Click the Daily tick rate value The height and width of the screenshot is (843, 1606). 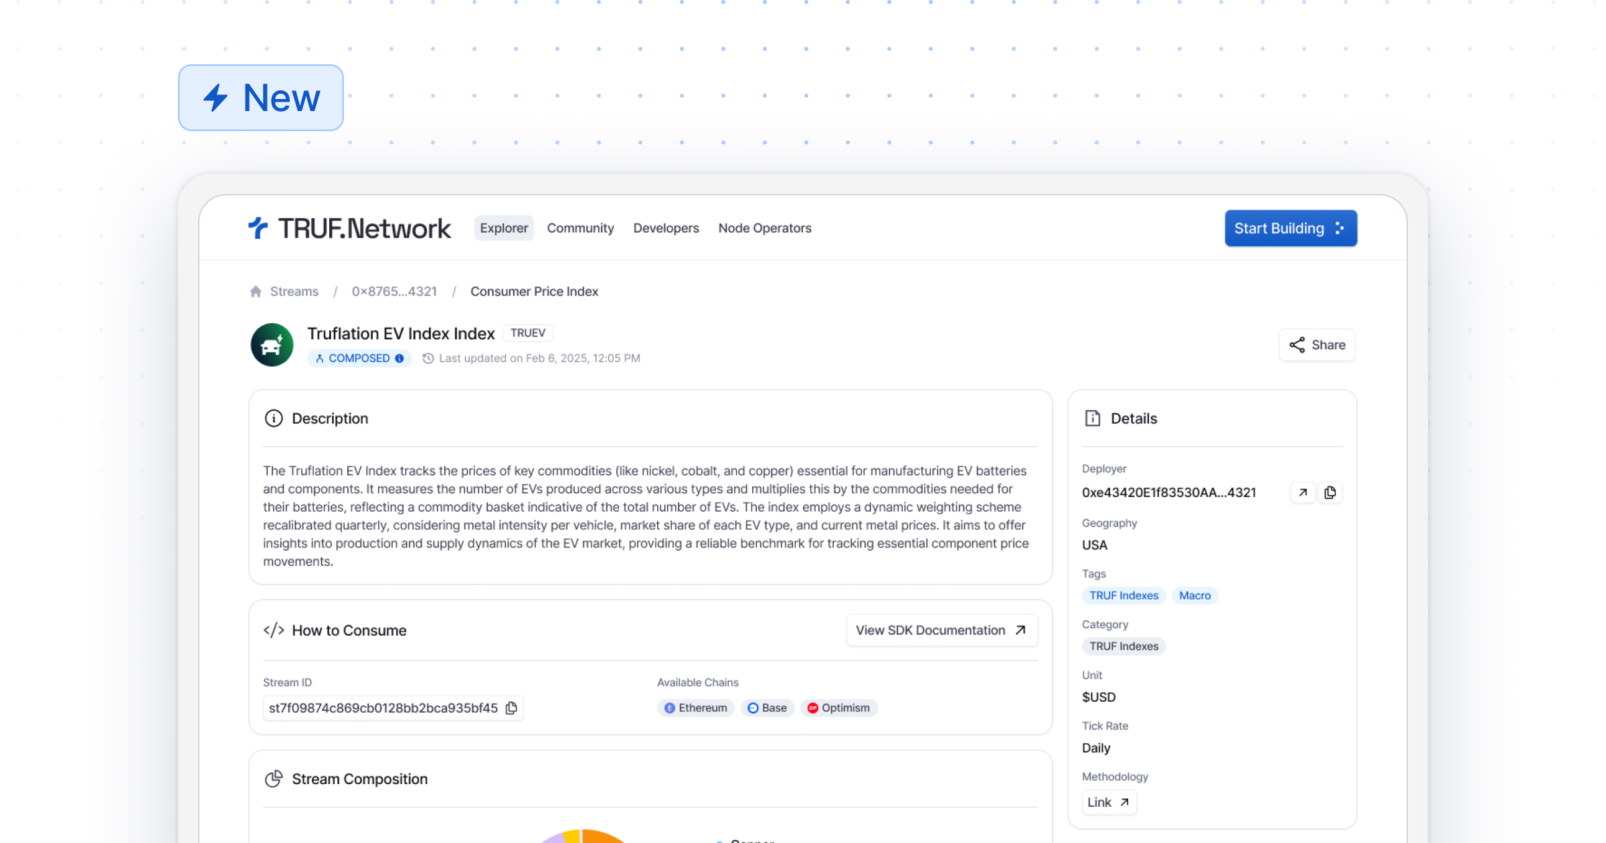pyautogui.click(x=1096, y=749)
